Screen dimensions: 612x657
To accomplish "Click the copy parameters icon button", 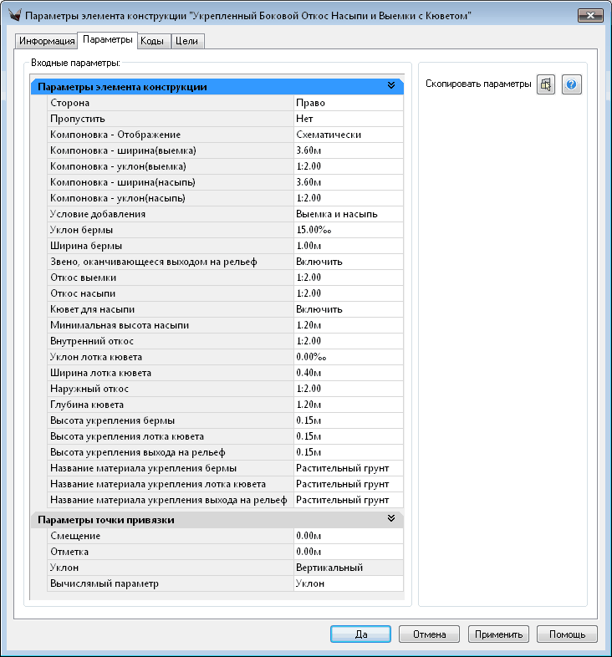I will click(545, 84).
